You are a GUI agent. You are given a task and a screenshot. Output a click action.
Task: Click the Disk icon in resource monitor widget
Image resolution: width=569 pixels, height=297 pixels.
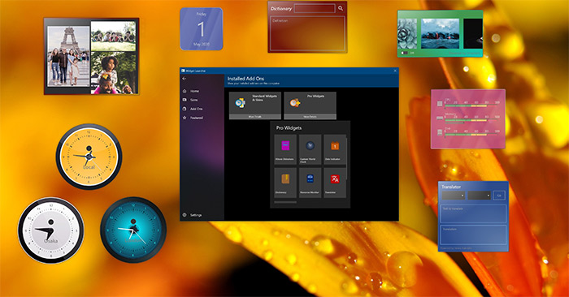[440, 132]
